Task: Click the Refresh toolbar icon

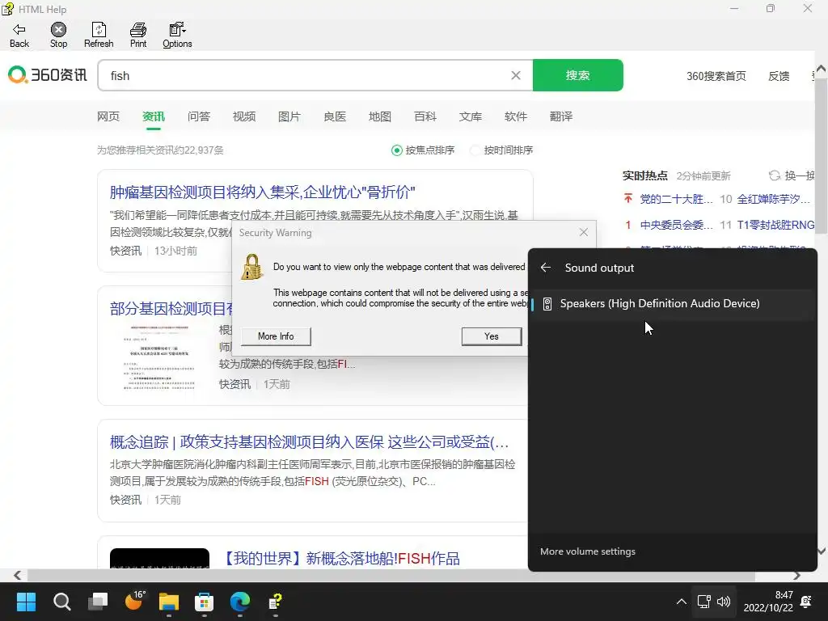Action: (x=99, y=36)
